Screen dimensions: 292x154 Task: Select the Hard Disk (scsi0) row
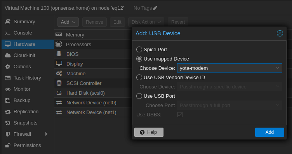pos(93,93)
